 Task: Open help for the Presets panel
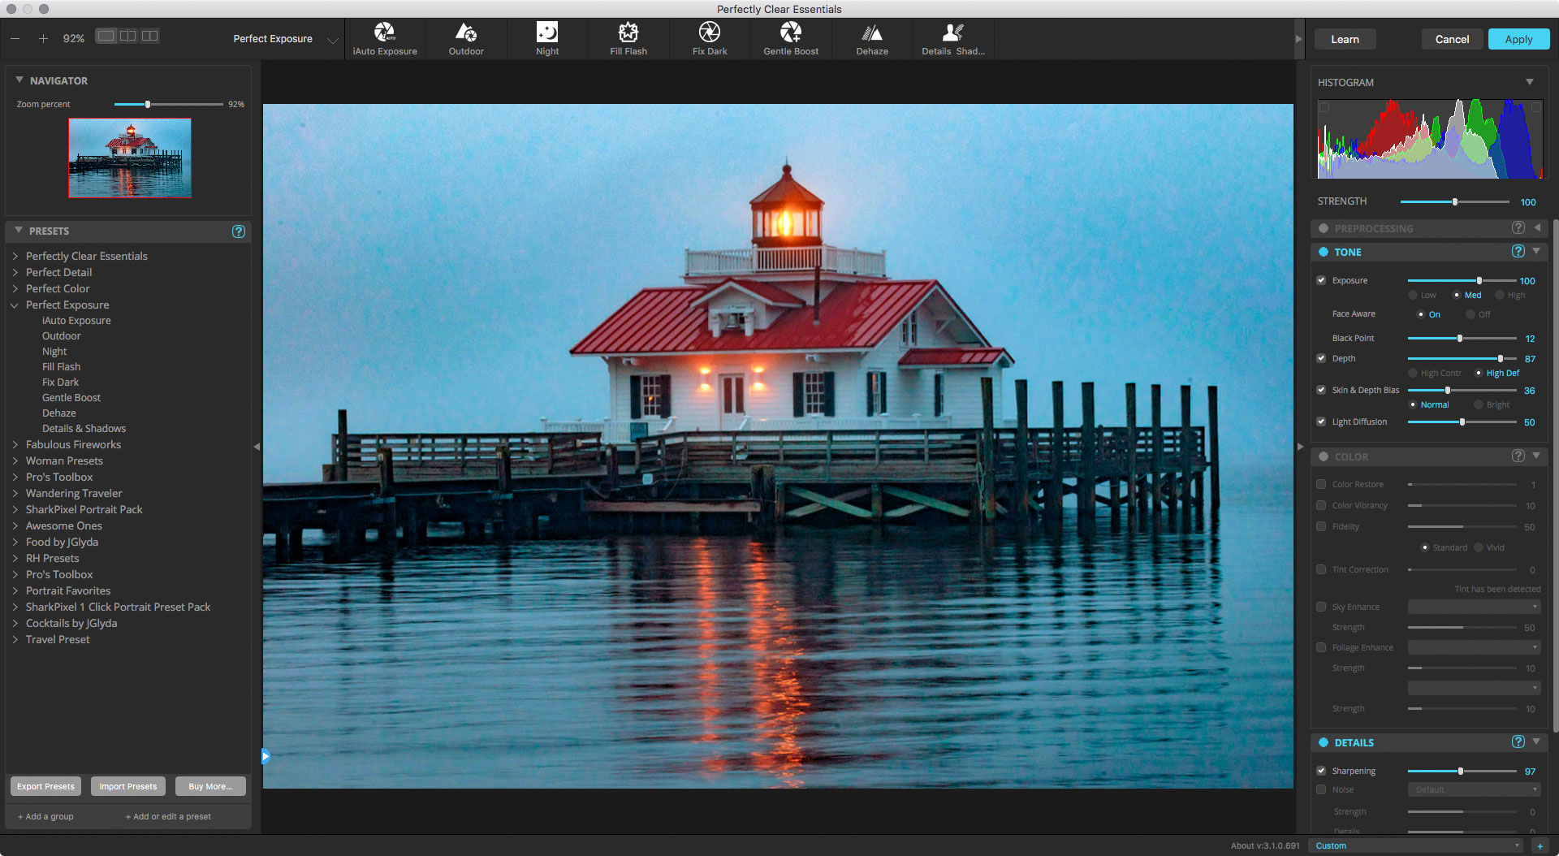[238, 231]
